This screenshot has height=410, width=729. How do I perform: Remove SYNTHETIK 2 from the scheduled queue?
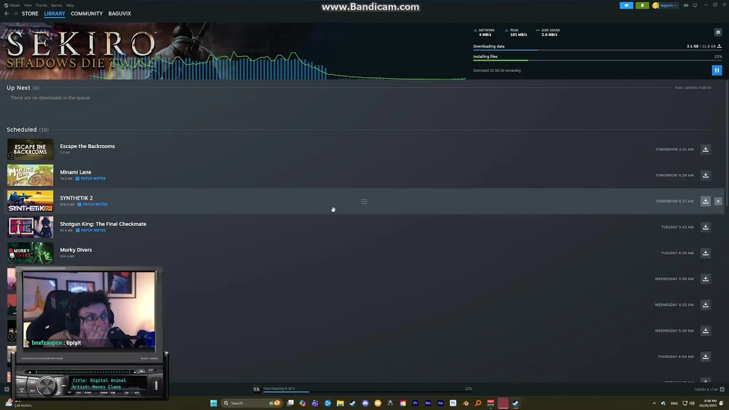pos(718,201)
